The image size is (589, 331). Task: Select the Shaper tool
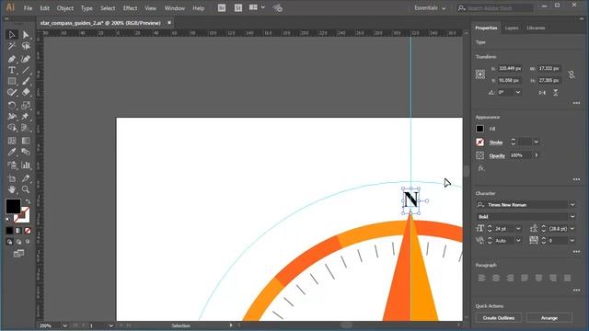tap(12, 92)
